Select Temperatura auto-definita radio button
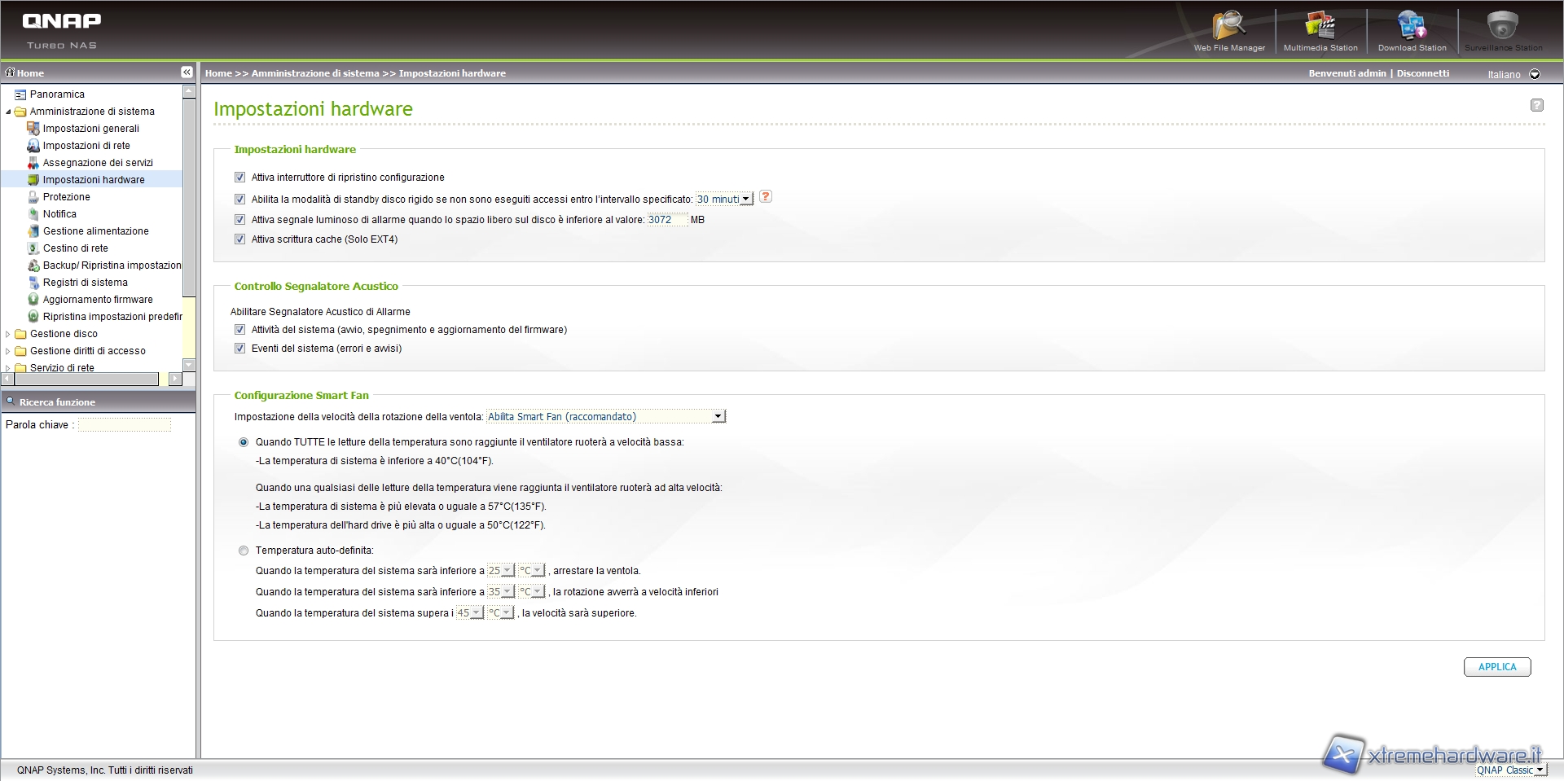 pos(244,551)
